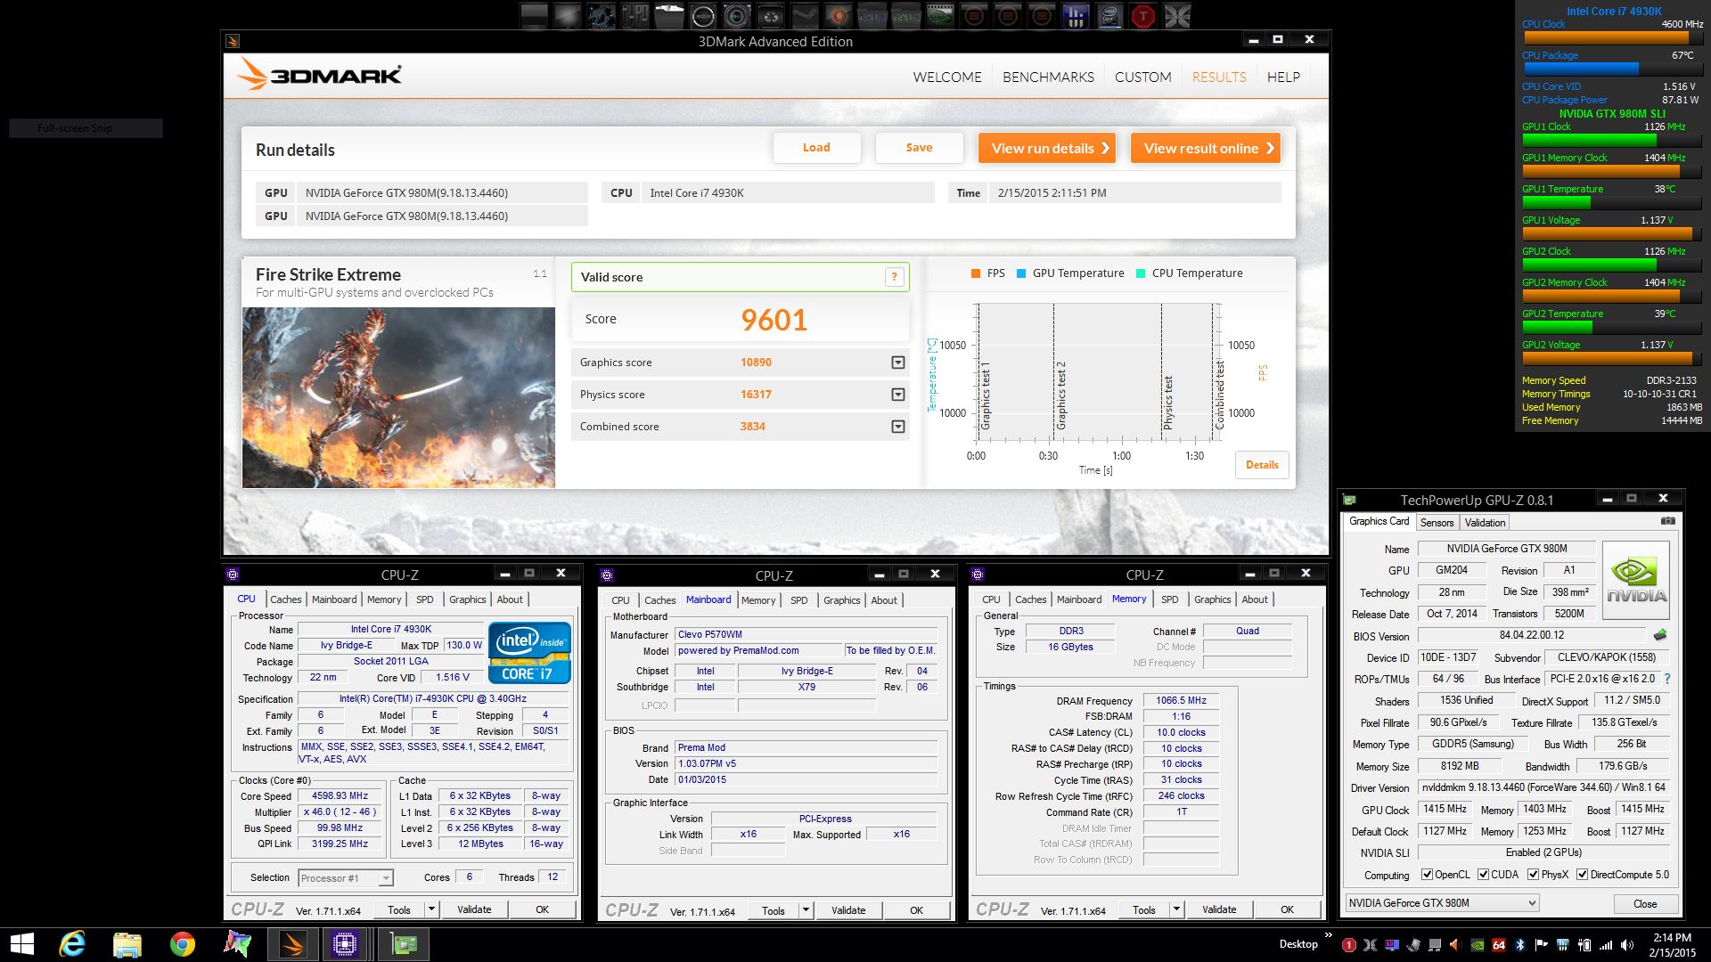Click the Fire Strike Extreme thumbnail image

398,397
